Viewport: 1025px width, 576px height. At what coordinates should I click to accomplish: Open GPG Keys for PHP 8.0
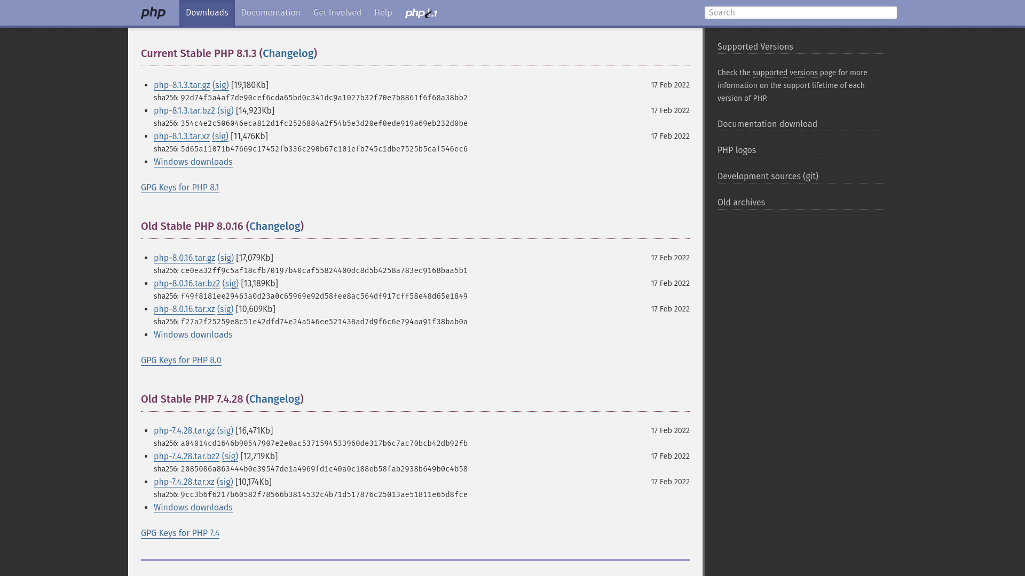[x=181, y=361]
